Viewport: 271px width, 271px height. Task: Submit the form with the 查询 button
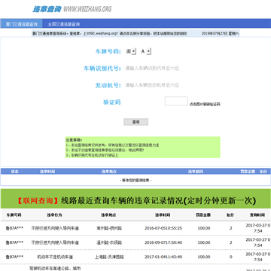135,122
